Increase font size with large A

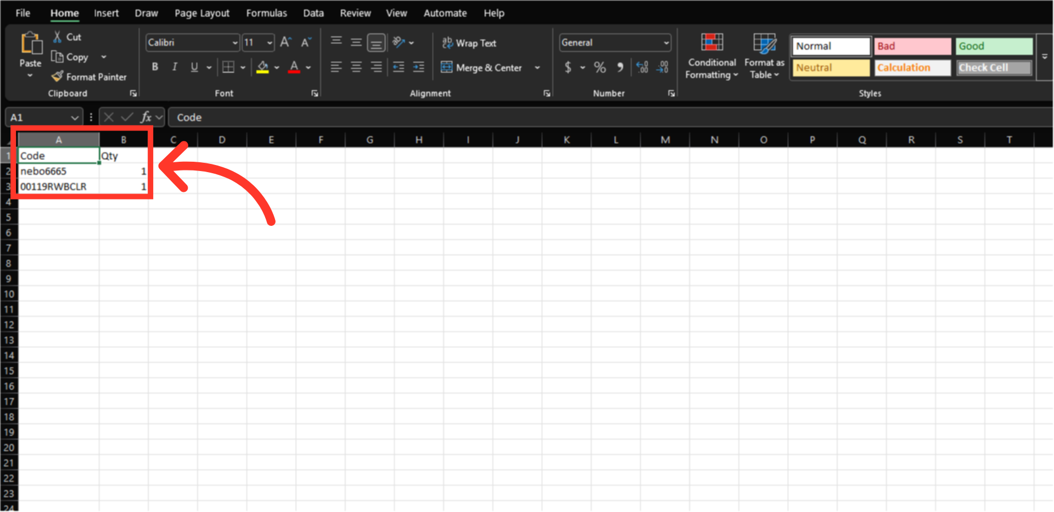[x=285, y=42]
